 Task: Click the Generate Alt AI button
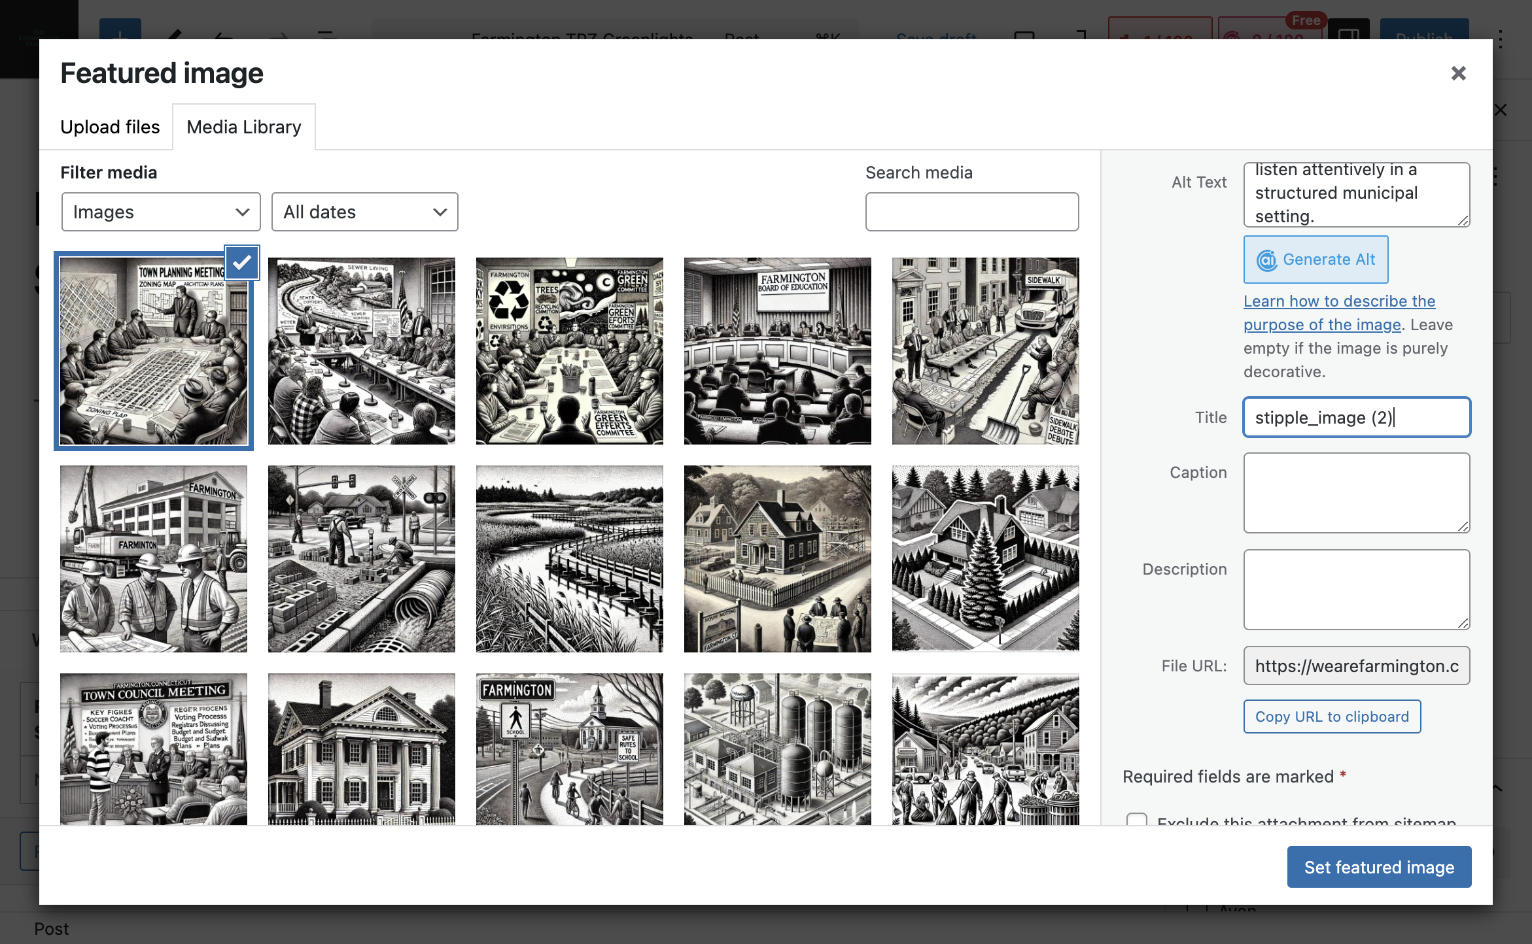[x=1315, y=260]
